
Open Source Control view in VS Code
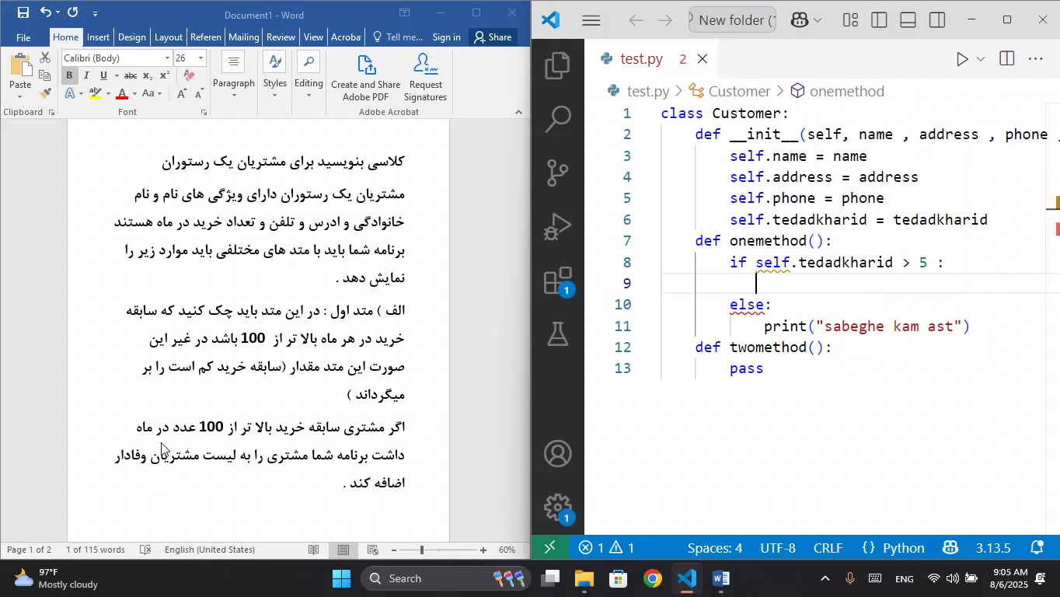(x=557, y=173)
